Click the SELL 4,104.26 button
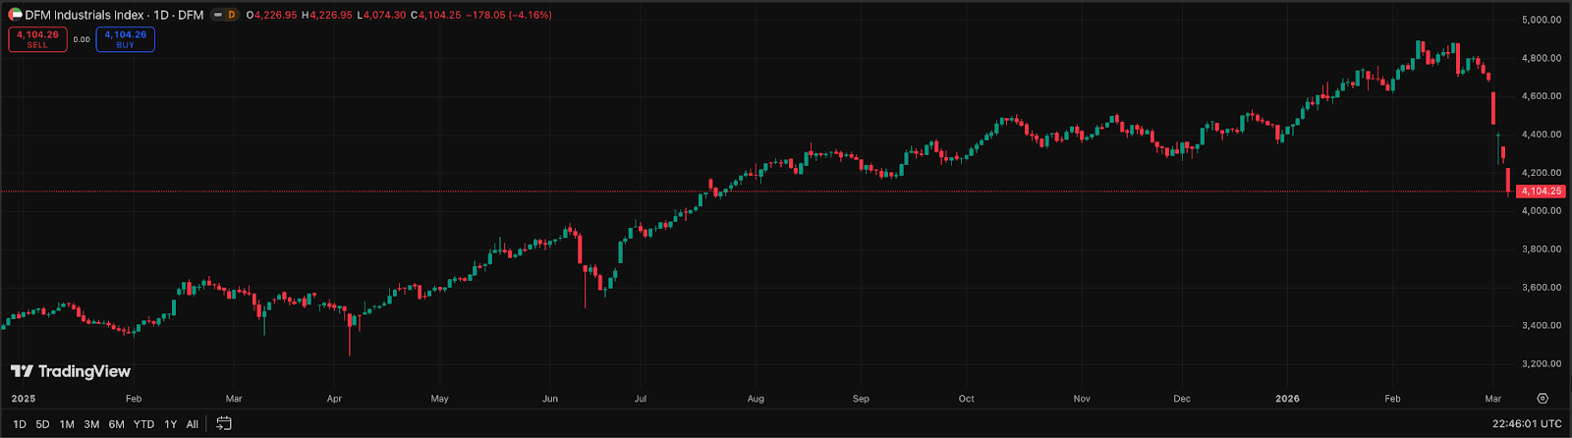Image resolution: width=1572 pixels, height=438 pixels. coord(37,39)
